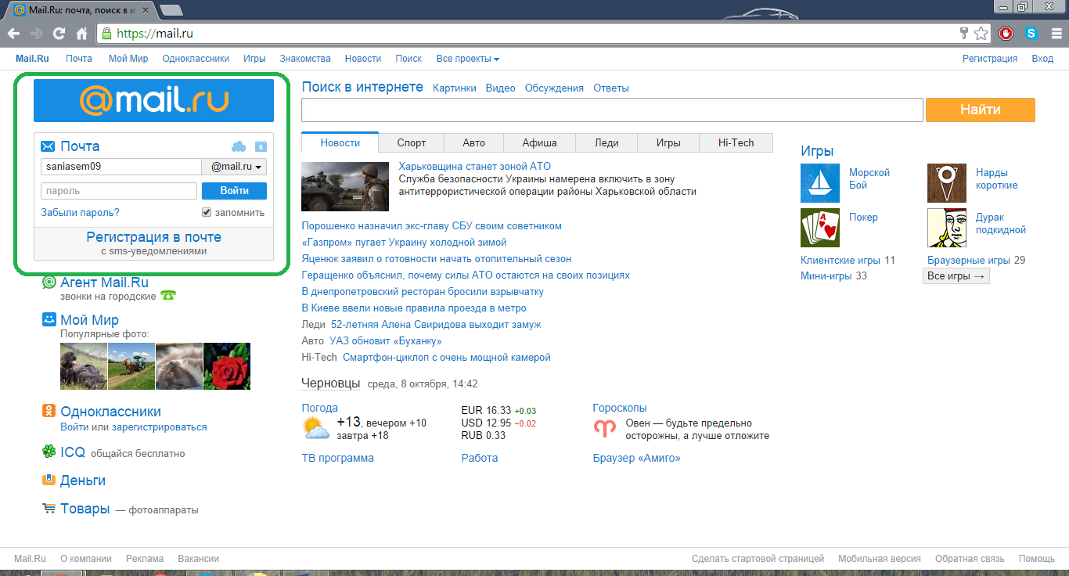Click the Все игры → button
Screen dimensions: 1069x576
[956, 276]
